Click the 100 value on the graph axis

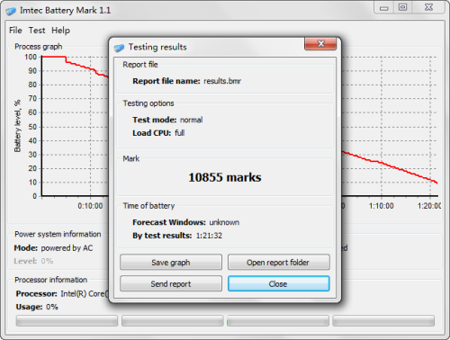point(31,57)
